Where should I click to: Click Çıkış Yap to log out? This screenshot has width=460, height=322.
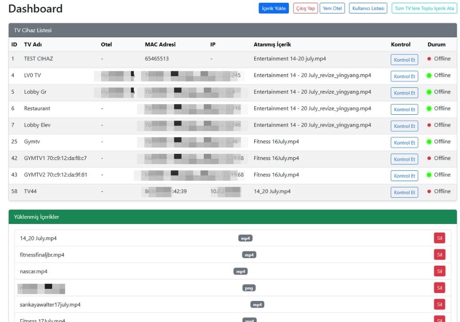tap(305, 8)
